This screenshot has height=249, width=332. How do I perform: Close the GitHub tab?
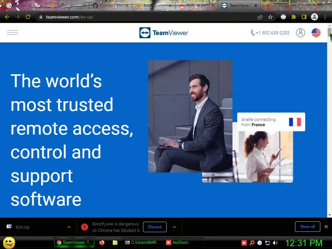pos(127,6)
